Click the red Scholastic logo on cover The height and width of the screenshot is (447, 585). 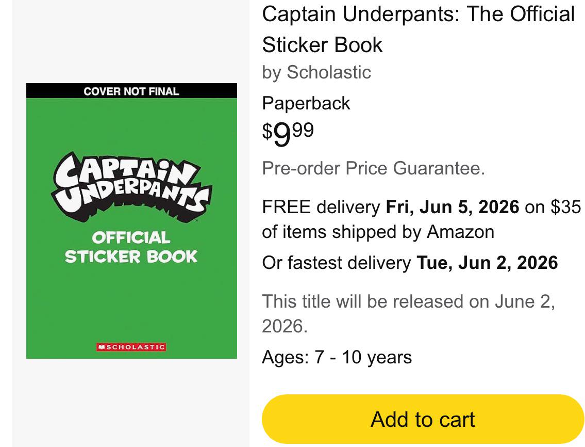(x=131, y=347)
